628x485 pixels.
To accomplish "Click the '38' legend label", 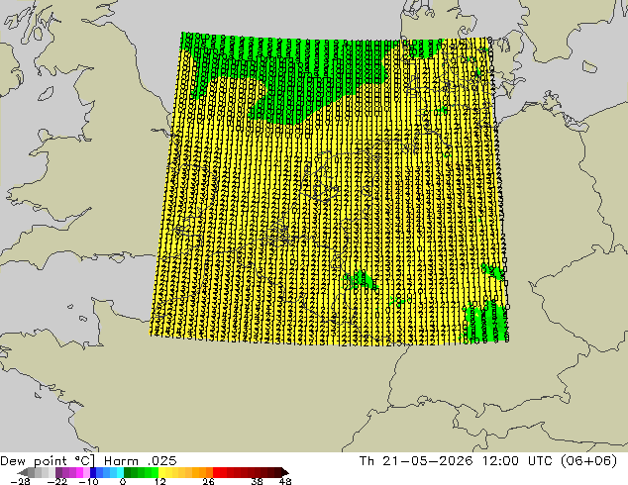I will point(258,481).
